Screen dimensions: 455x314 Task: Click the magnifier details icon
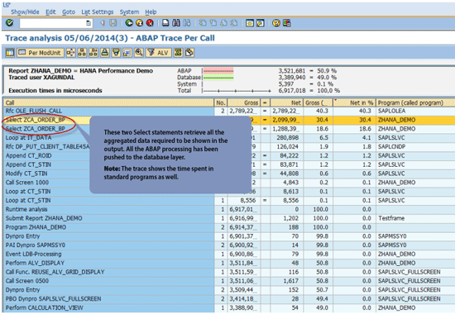(139, 53)
